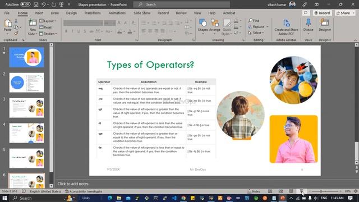Viewport: 359px width, 202px height.
Task: Open Google Chrome from the taskbar
Action: [x=183, y=198]
